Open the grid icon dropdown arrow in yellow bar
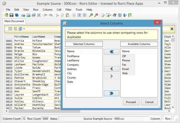The height and width of the screenshot is (123, 180). [24, 29]
